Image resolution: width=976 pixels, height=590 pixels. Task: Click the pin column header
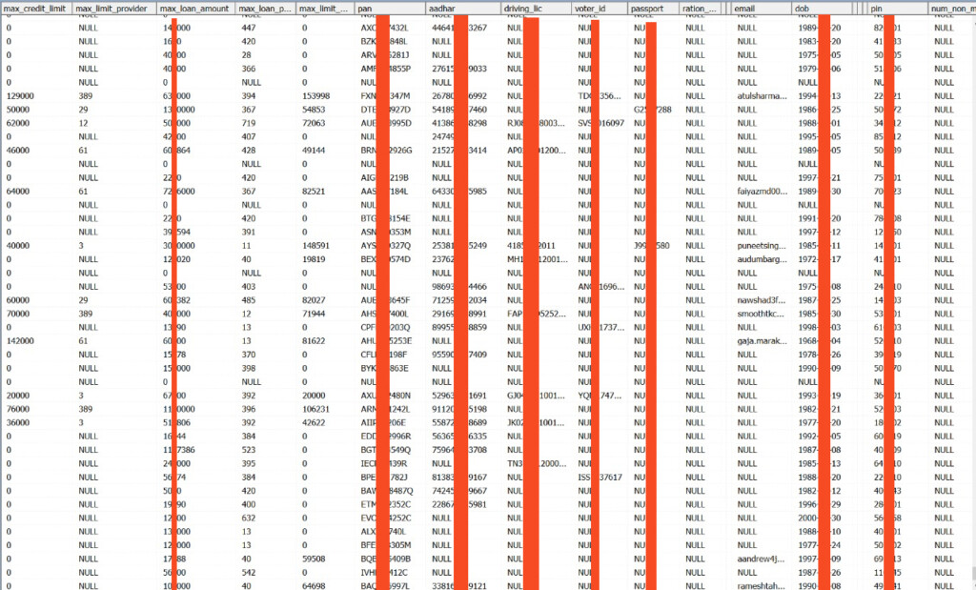[898, 9]
